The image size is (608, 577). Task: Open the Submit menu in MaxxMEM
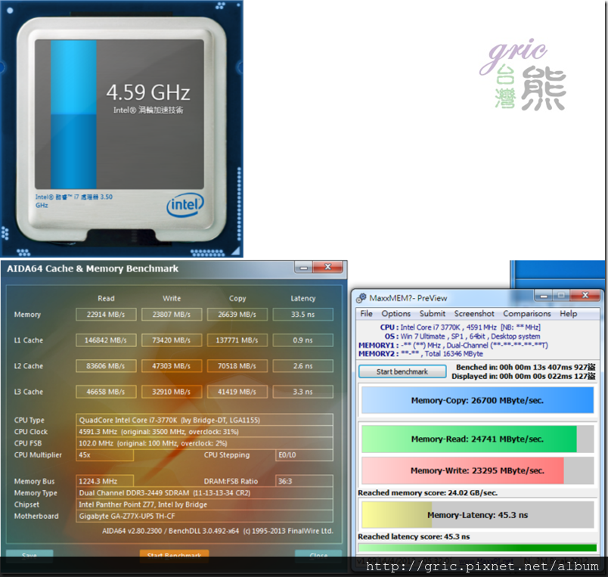click(x=432, y=313)
